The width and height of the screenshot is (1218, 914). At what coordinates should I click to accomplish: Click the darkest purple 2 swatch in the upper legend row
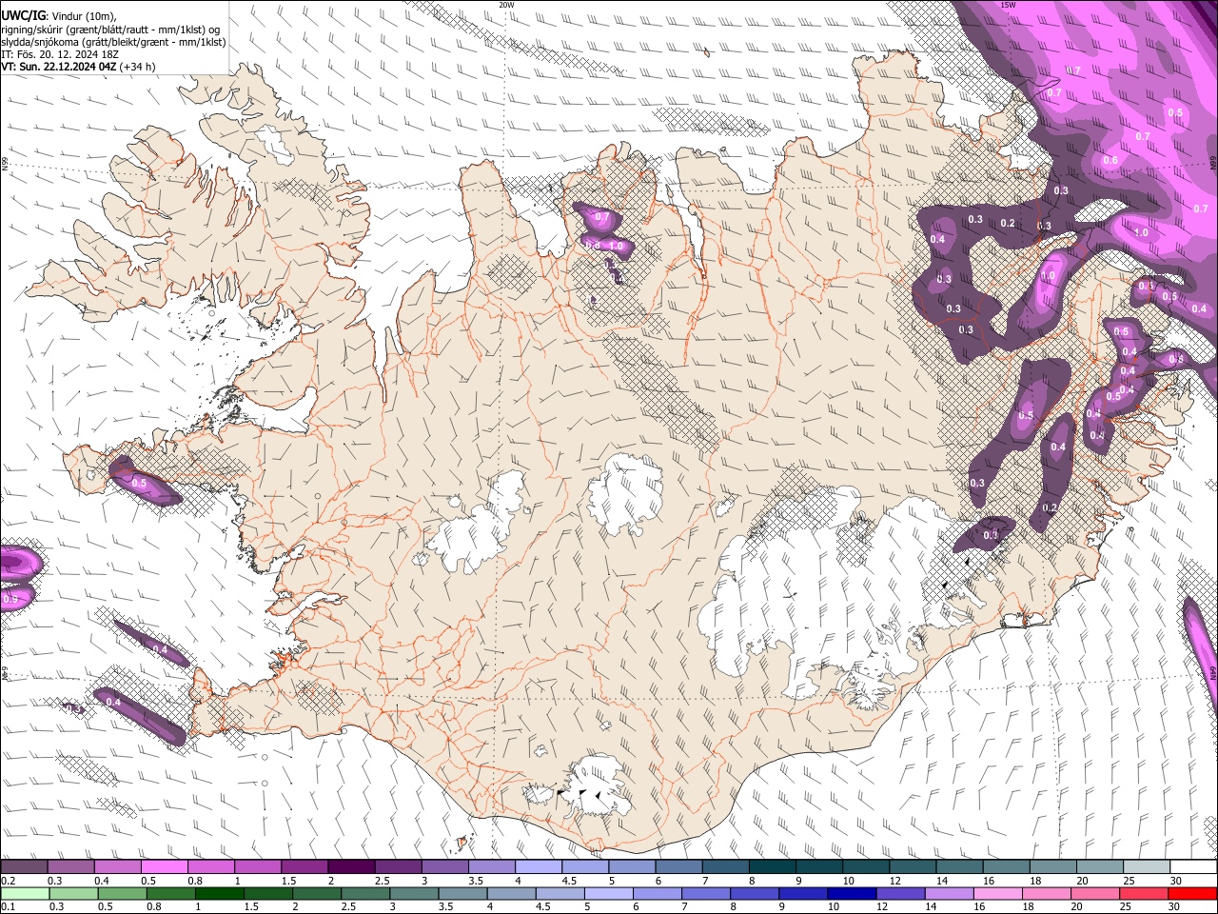(x=350, y=867)
